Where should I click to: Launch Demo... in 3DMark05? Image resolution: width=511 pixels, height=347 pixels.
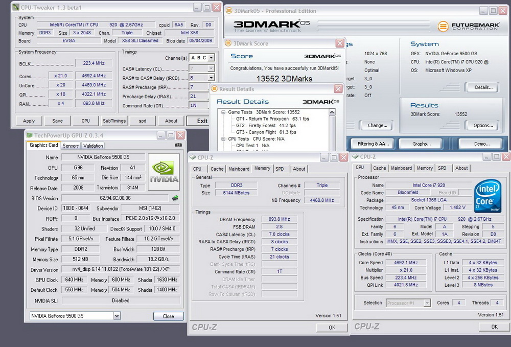pyautogui.click(x=481, y=144)
